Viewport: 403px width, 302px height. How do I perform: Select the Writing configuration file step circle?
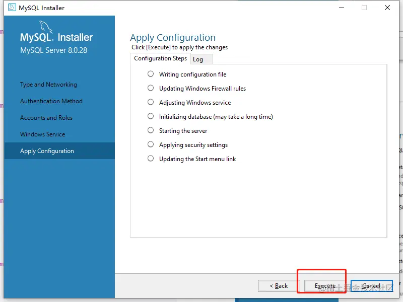coord(151,74)
